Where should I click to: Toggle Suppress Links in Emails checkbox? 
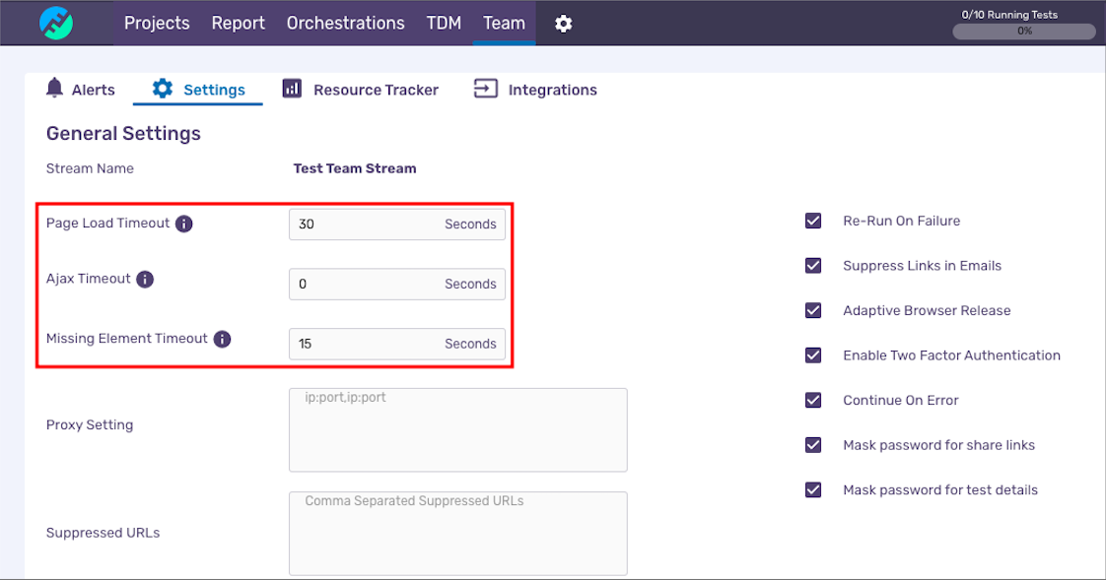[813, 266]
